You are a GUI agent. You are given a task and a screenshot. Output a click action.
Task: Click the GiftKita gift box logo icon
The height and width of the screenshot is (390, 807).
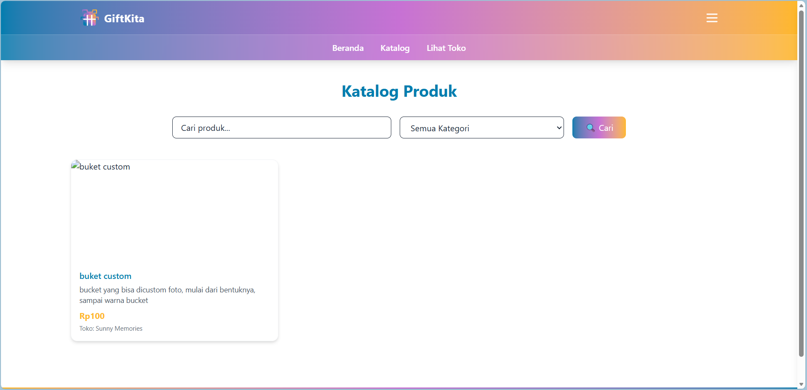tap(89, 18)
